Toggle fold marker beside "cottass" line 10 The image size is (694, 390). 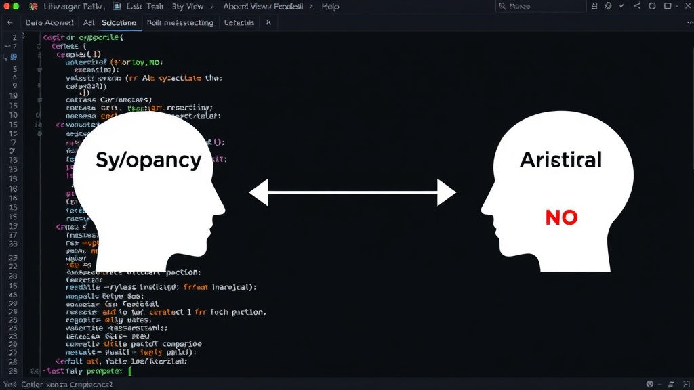pos(39,100)
